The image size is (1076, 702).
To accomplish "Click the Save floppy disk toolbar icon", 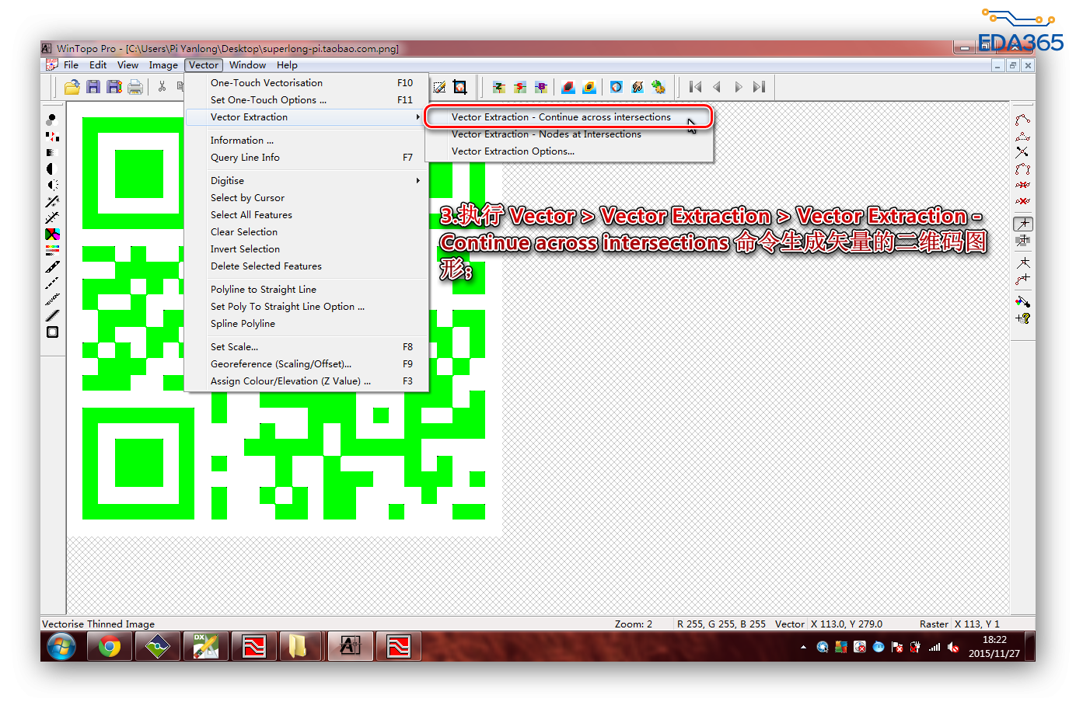I will (x=93, y=87).
